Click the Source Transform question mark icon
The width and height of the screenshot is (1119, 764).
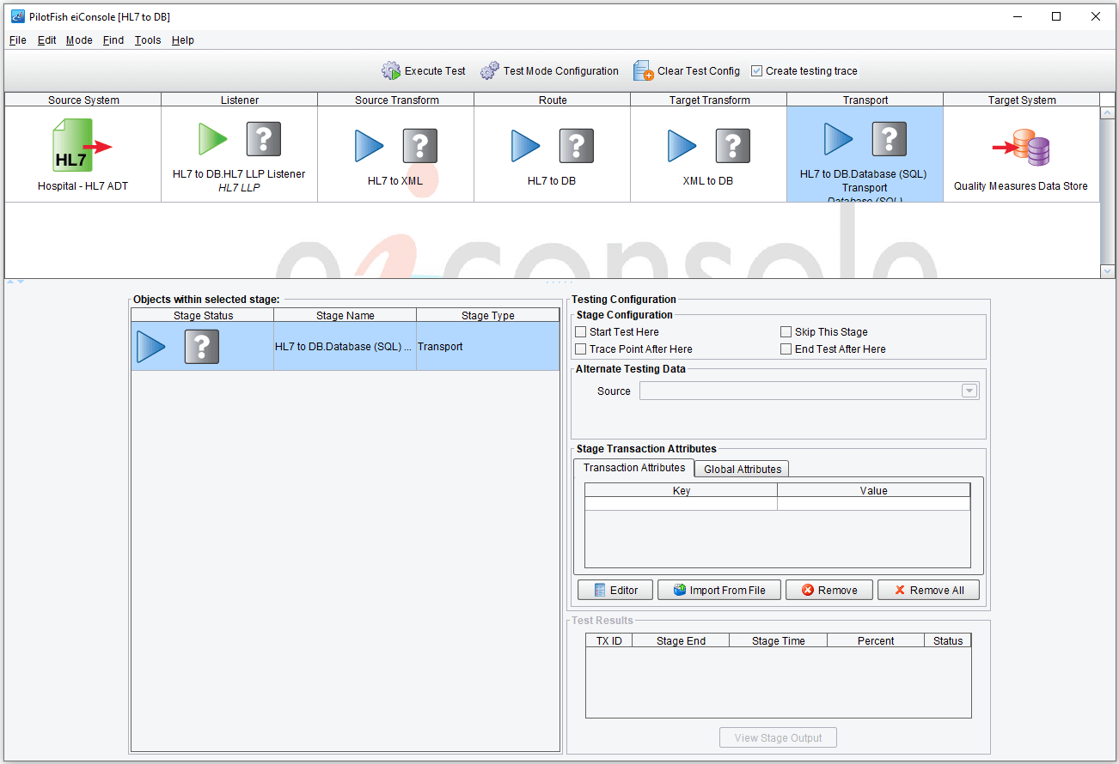[x=420, y=146]
